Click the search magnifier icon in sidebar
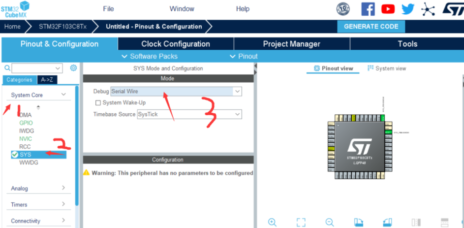The width and height of the screenshot is (464, 228). coord(7,68)
